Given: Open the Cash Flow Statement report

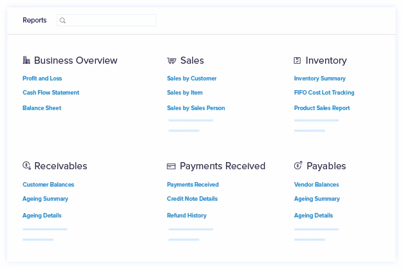Looking at the screenshot, I should point(51,93).
